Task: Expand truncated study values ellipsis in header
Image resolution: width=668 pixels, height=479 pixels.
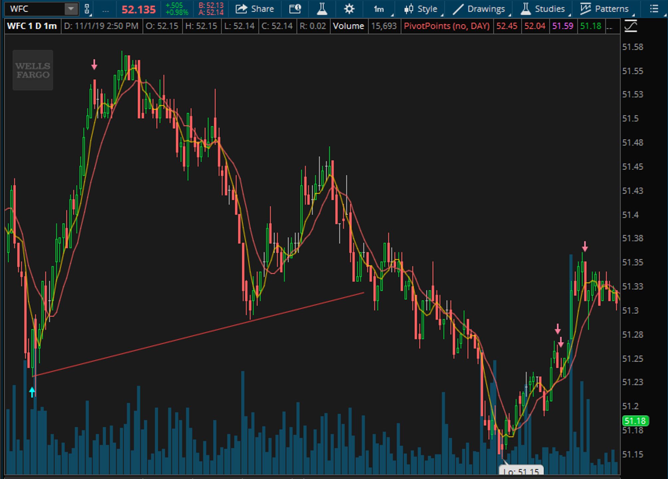Action: click(x=609, y=27)
